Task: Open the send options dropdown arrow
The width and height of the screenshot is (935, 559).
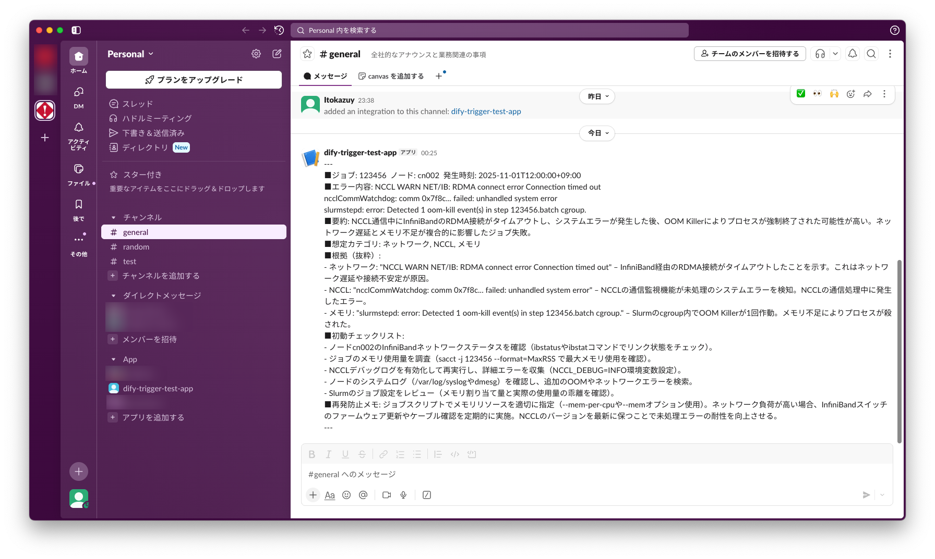Action: tap(882, 495)
